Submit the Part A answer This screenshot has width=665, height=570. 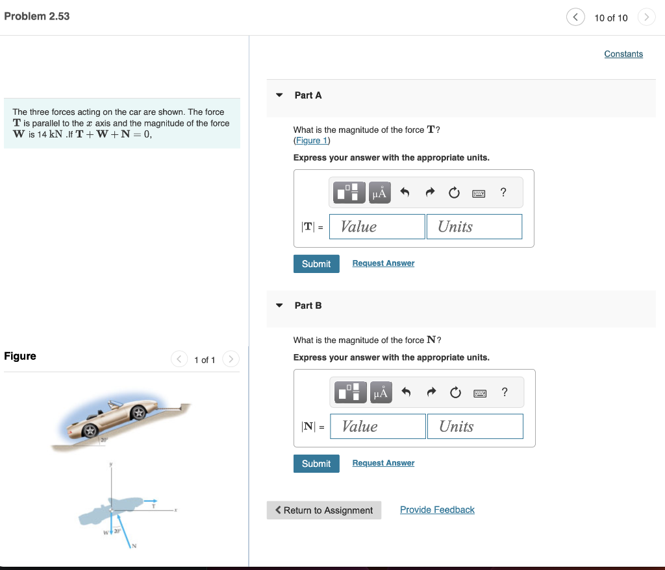click(x=316, y=264)
